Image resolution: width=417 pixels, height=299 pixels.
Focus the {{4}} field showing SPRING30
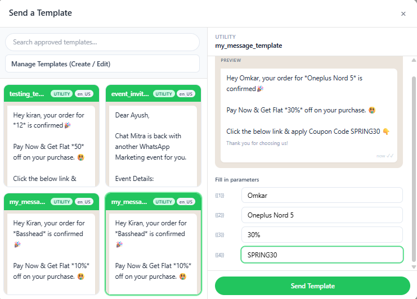pos(322,255)
